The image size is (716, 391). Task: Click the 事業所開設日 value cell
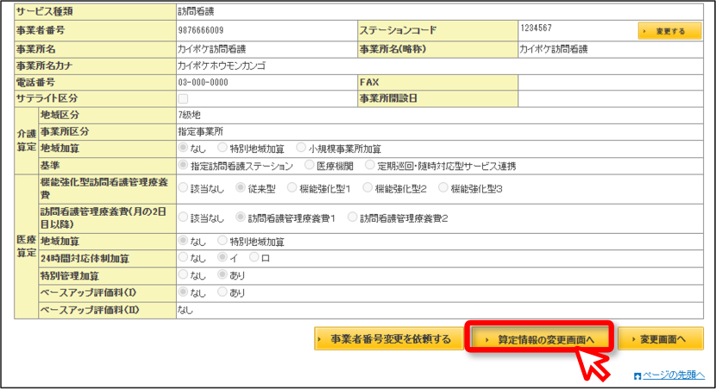(x=611, y=98)
